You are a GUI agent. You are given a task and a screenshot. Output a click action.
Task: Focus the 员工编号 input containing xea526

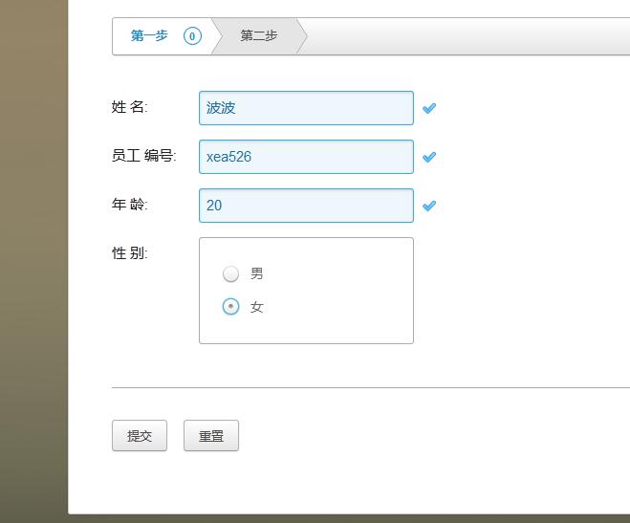coord(306,157)
